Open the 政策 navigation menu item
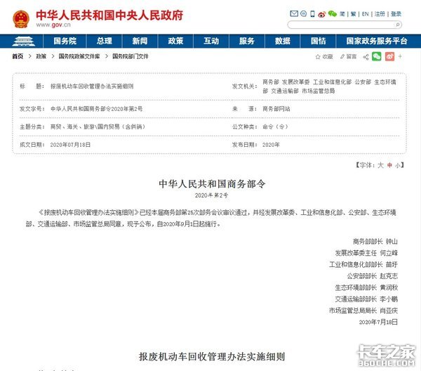The width and height of the screenshot is (421, 371). [176, 41]
